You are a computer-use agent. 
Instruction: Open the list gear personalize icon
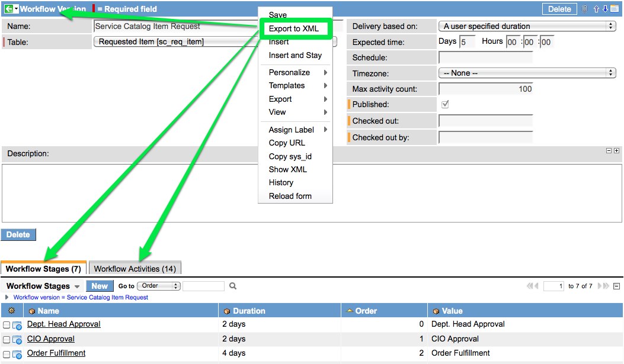point(12,311)
